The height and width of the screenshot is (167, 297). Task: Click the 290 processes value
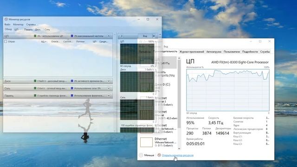pos(190,133)
